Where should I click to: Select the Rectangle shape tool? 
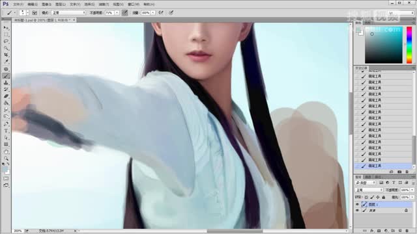point(6,144)
